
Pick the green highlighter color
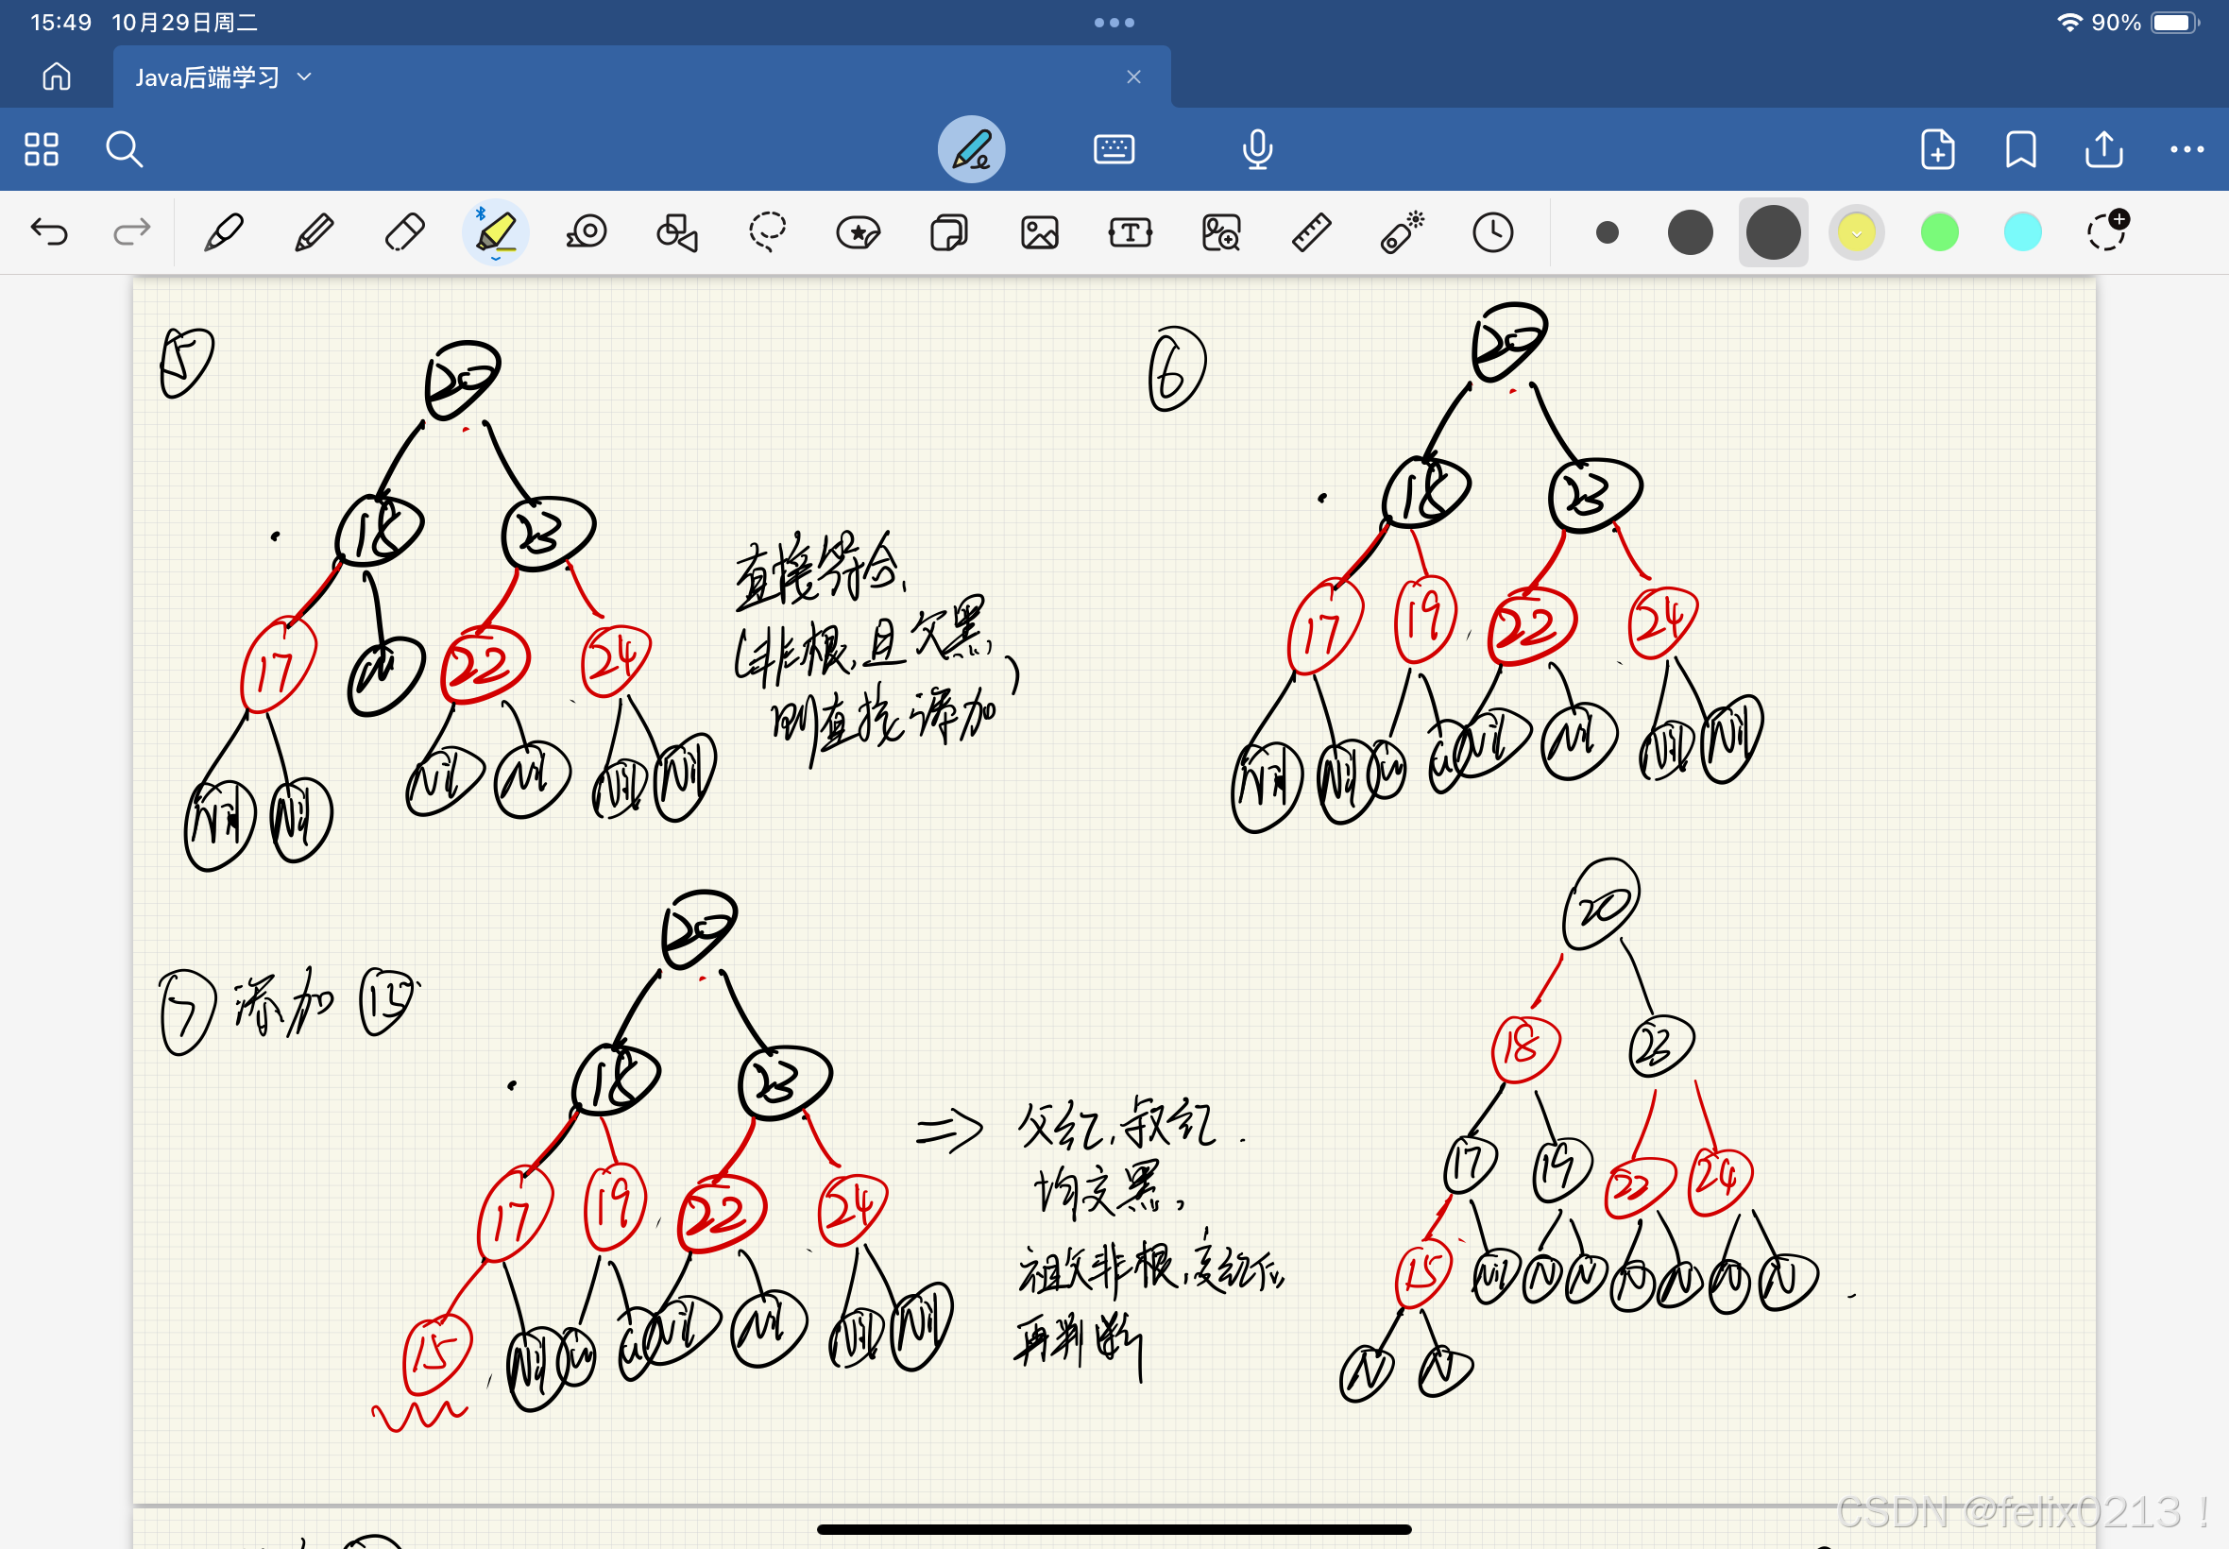(x=1939, y=233)
